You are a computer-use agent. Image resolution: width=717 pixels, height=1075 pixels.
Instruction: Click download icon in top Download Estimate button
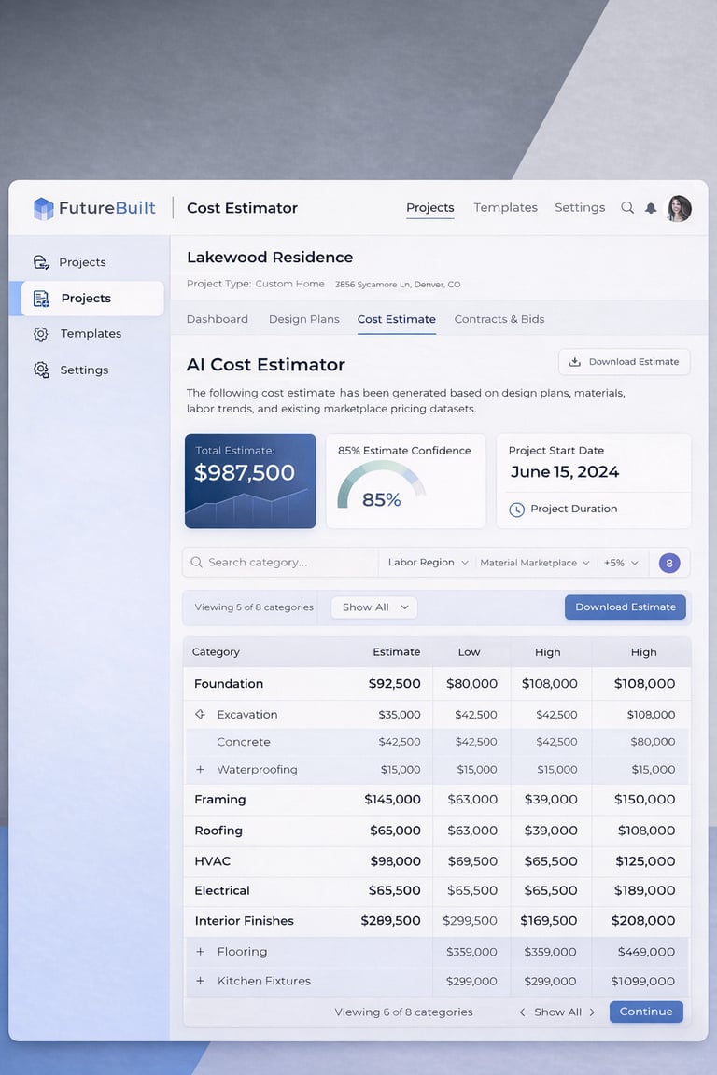pyautogui.click(x=575, y=362)
